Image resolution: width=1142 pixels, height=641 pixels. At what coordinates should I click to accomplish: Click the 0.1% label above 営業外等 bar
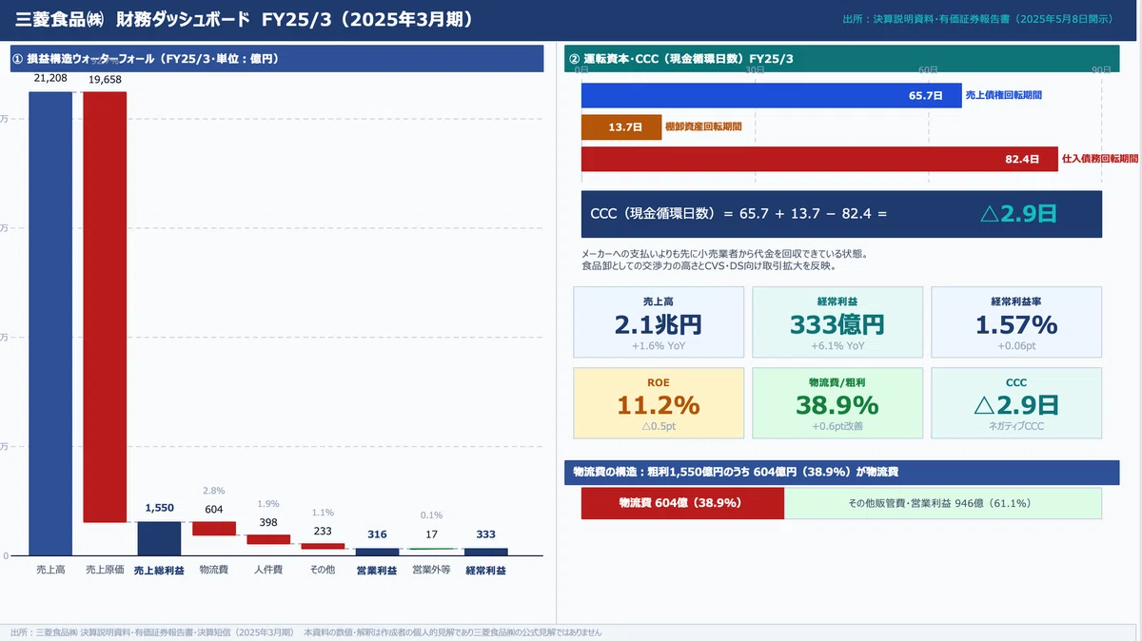coord(431,515)
